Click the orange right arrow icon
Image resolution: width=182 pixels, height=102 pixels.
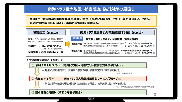tap(68, 44)
